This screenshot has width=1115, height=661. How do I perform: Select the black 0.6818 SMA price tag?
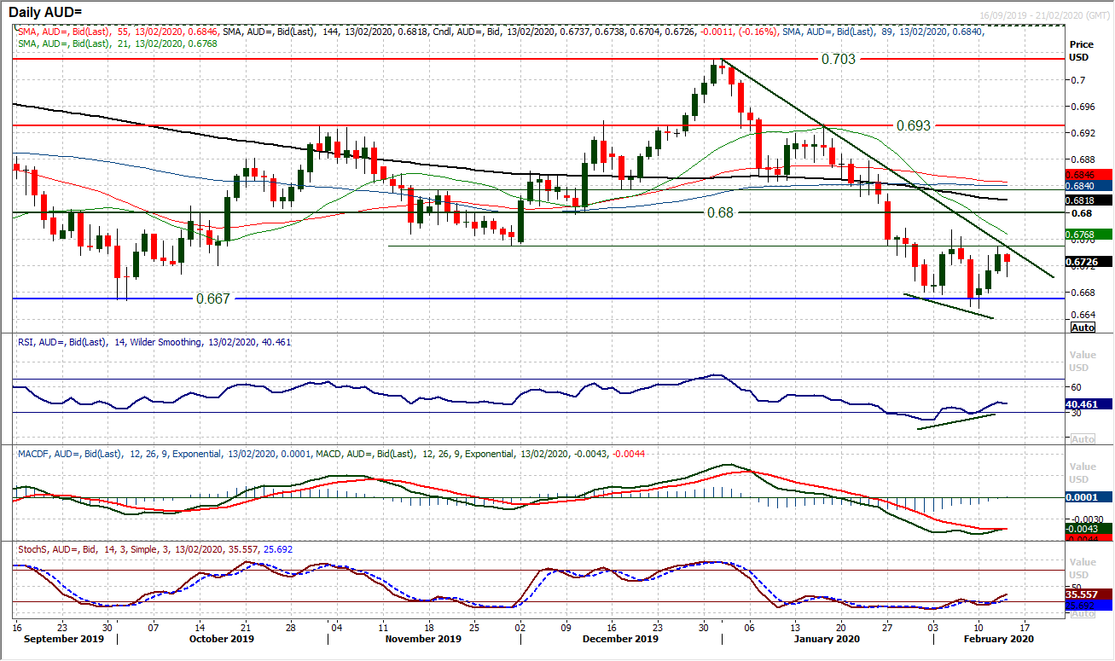pyautogui.click(x=1088, y=200)
